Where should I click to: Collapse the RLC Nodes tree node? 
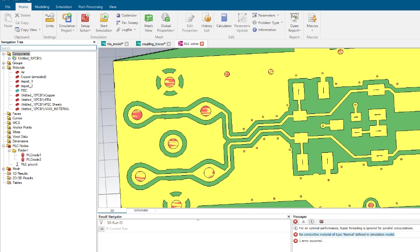click(x=3, y=146)
